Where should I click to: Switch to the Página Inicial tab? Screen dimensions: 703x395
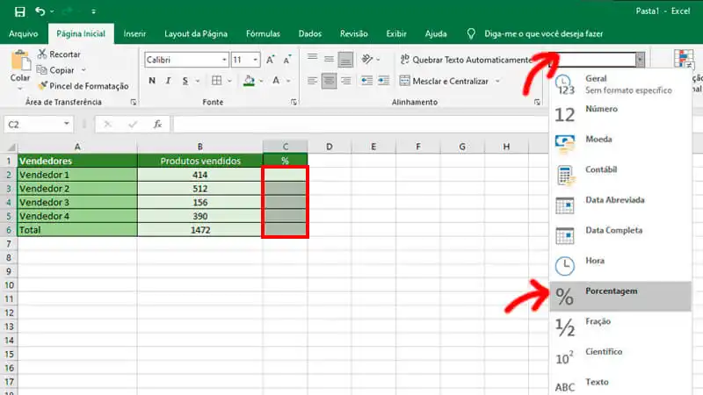click(x=81, y=34)
